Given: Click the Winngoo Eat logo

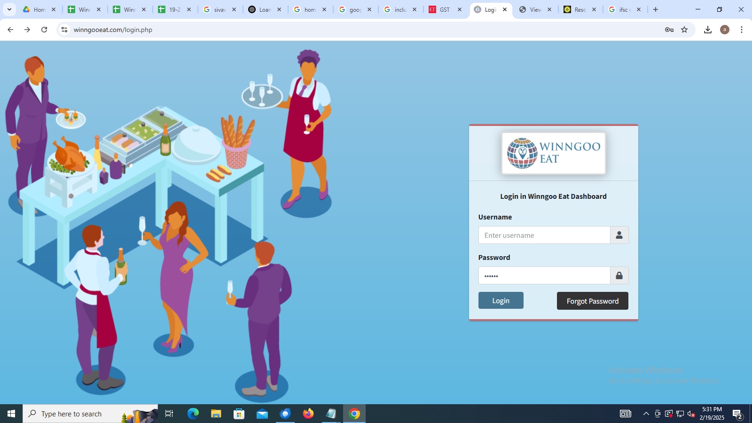Looking at the screenshot, I should point(553,153).
